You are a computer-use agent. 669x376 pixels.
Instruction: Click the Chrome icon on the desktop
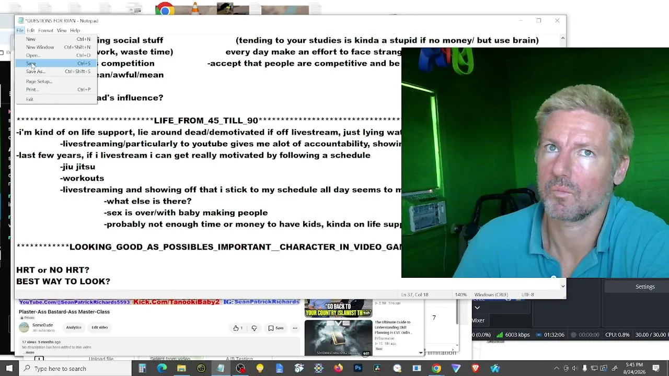coord(165,9)
